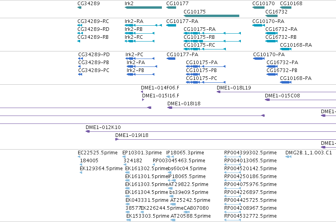Screen dimensions: 336x222
Task: Click the CG16732 gene label
Action: [276, 11]
